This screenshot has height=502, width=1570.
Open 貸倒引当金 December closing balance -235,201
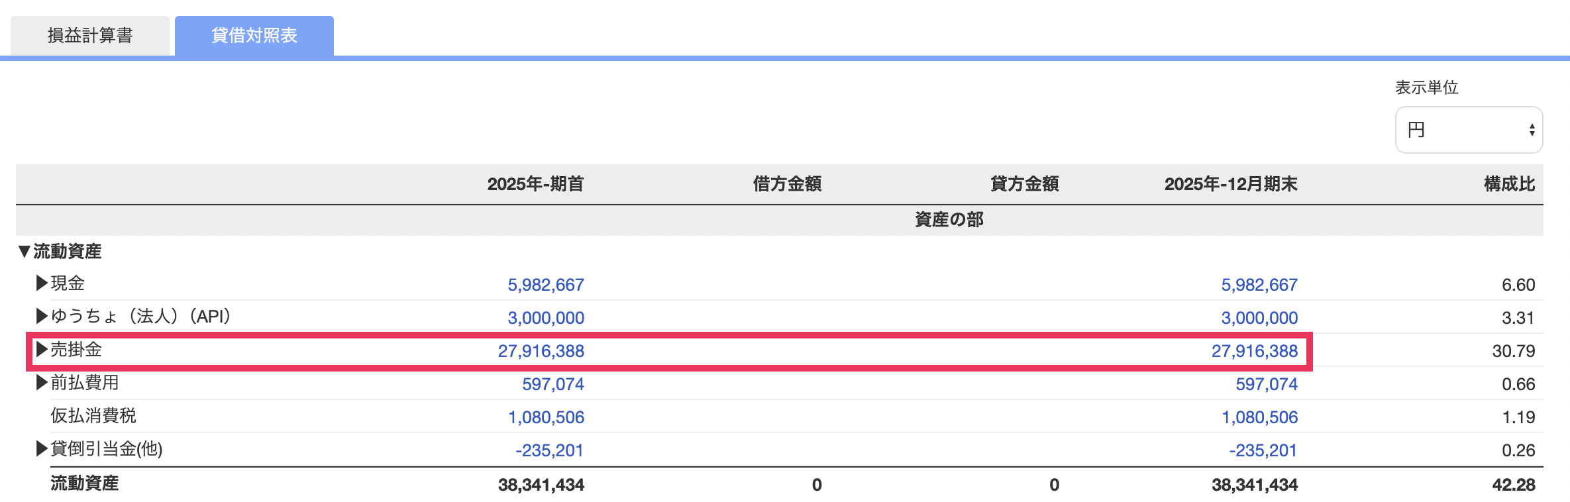coord(1263,450)
